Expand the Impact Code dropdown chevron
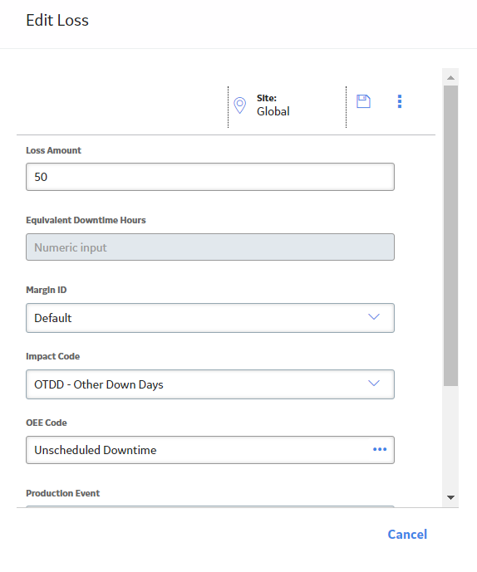Viewport: 477px width, 572px height. pyautogui.click(x=374, y=383)
